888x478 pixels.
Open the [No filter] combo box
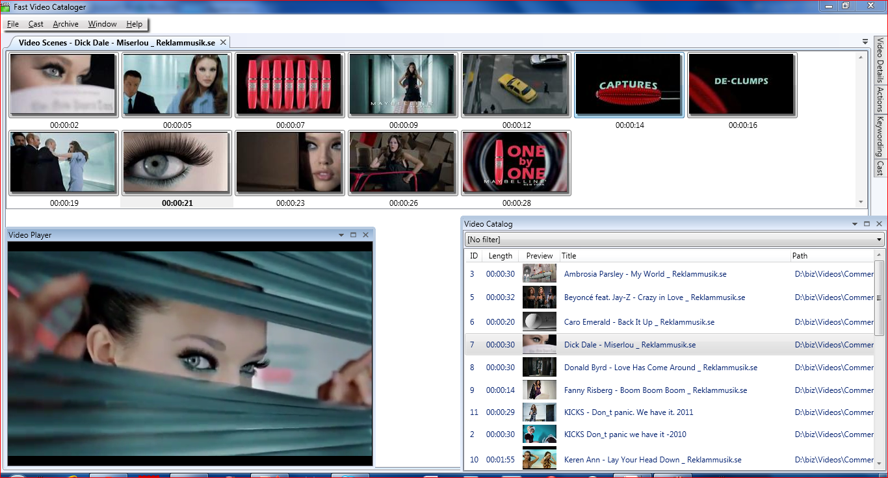(x=674, y=240)
